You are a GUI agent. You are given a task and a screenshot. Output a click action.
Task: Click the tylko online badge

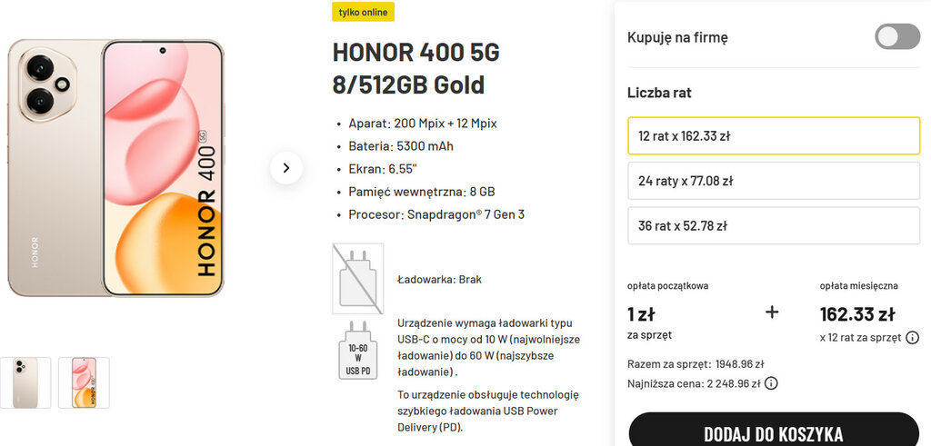(x=364, y=12)
